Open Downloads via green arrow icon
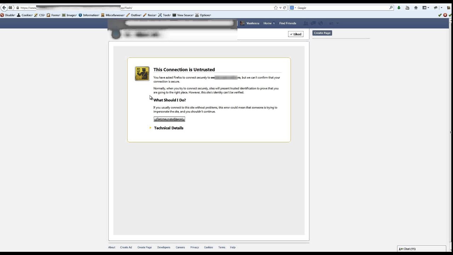This screenshot has height=255, width=453. (399, 8)
